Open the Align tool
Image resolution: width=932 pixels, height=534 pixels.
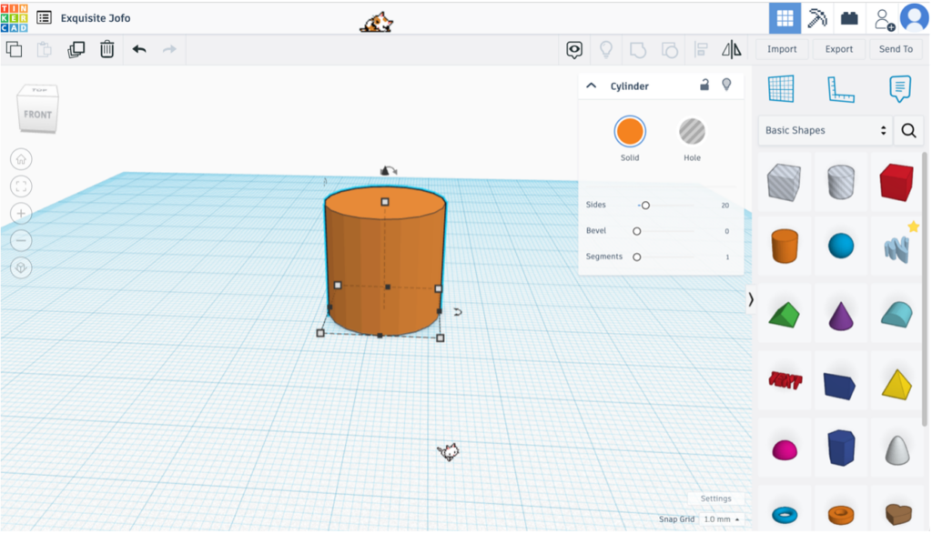pyautogui.click(x=702, y=50)
